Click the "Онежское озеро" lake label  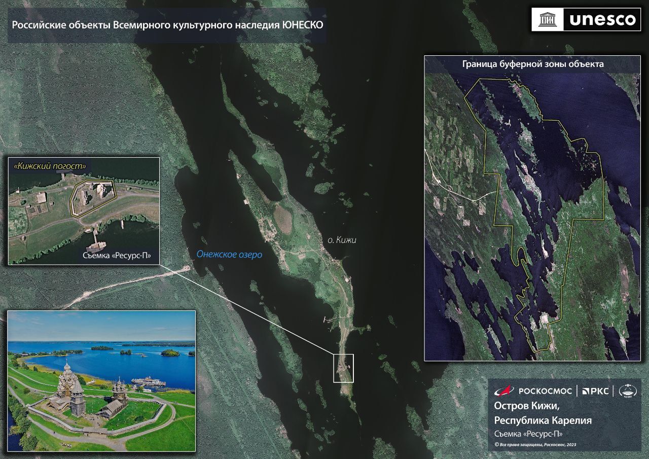coord(229,256)
